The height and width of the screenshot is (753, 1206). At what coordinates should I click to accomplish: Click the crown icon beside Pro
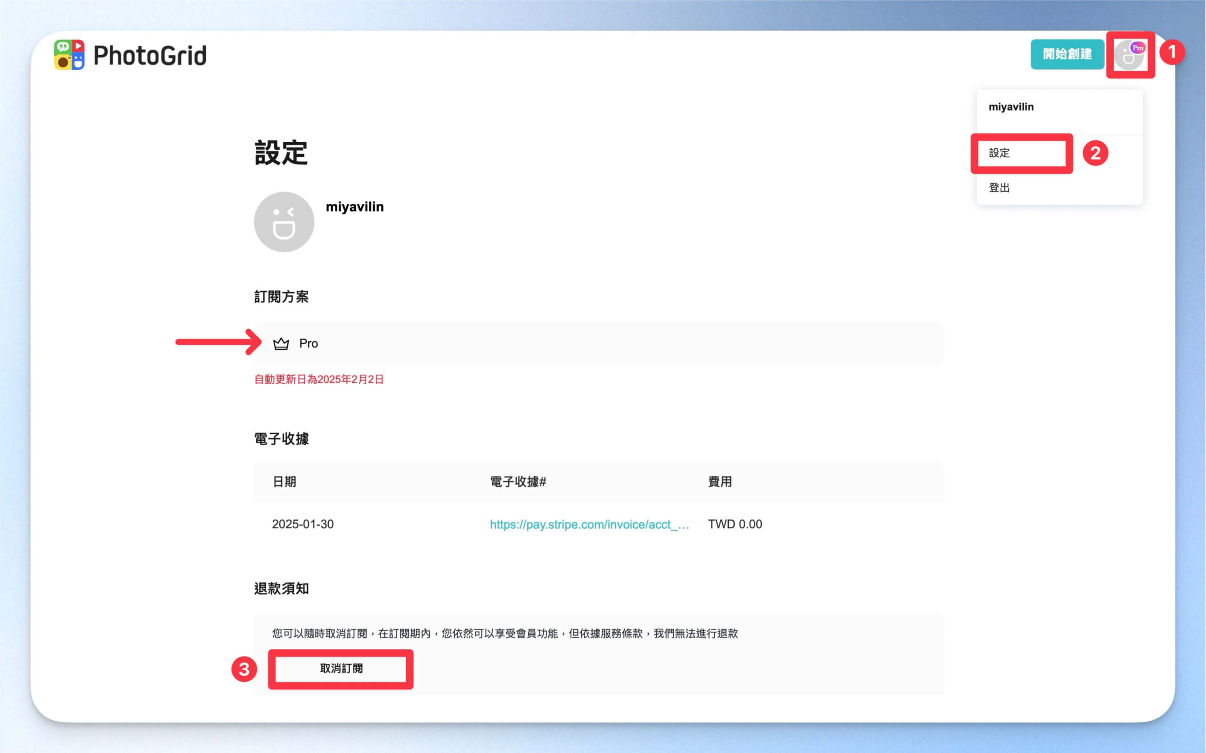click(281, 344)
